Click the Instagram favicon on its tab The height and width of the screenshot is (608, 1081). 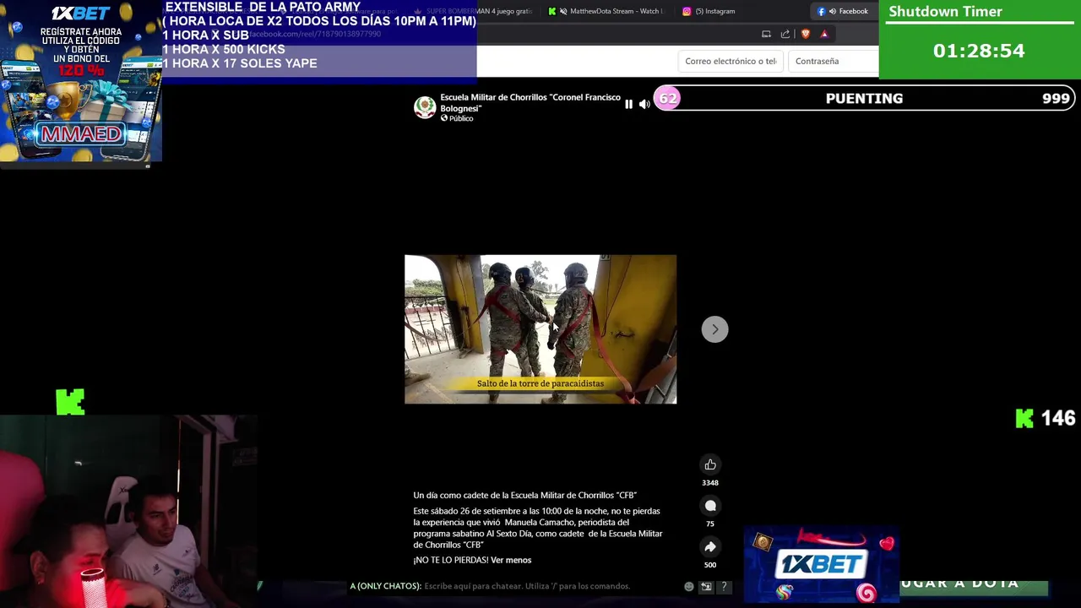(x=687, y=11)
